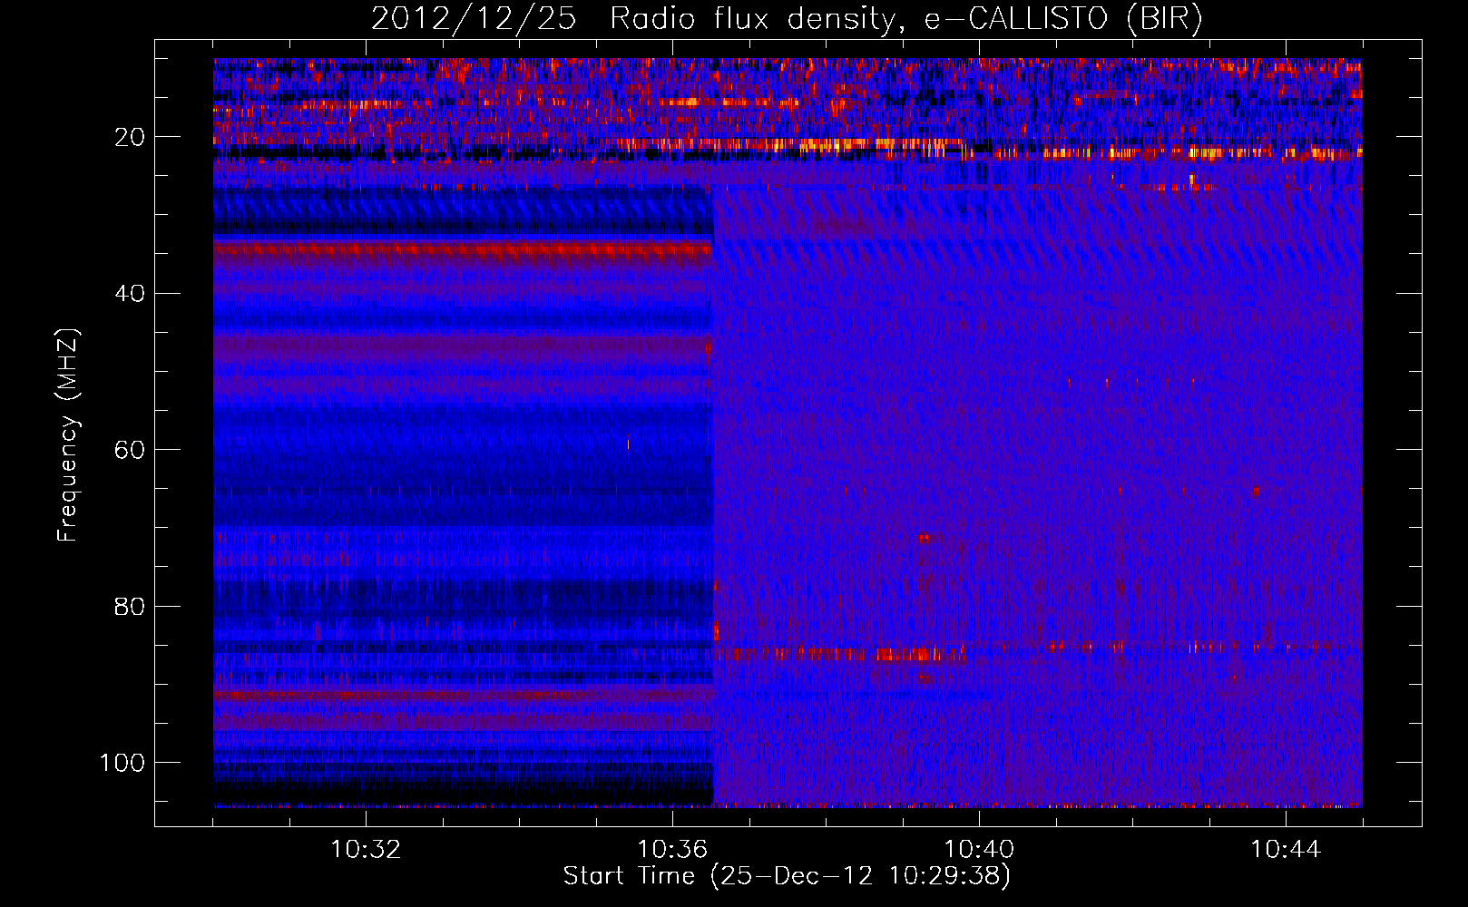This screenshot has height=907, width=1468.
Task: Click the 60 frequency tick label
Action: coord(130,450)
